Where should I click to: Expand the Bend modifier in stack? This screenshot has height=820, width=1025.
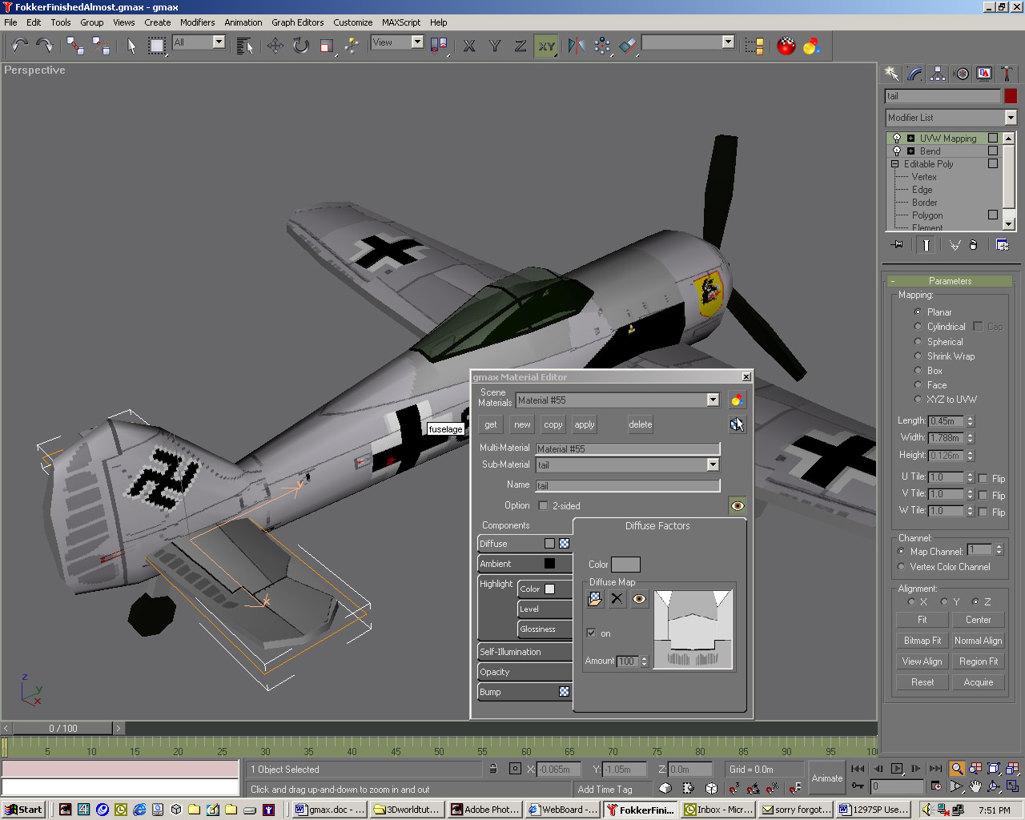coord(910,151)
